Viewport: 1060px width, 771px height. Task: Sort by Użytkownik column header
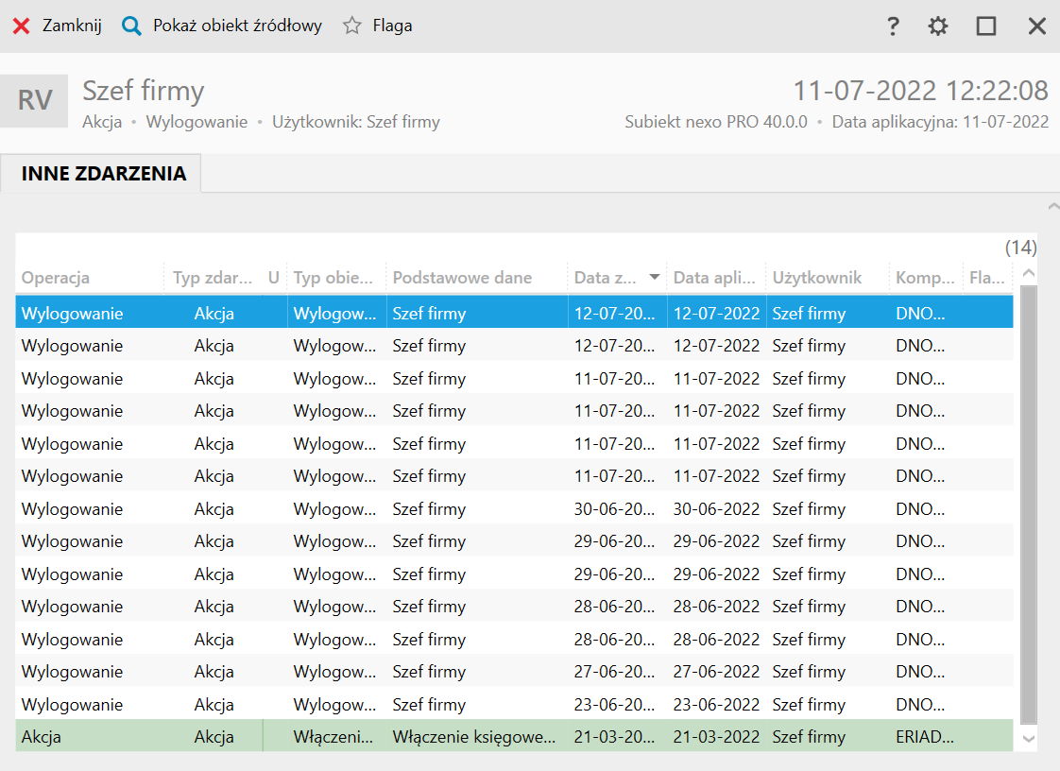(x=817, y=278)
